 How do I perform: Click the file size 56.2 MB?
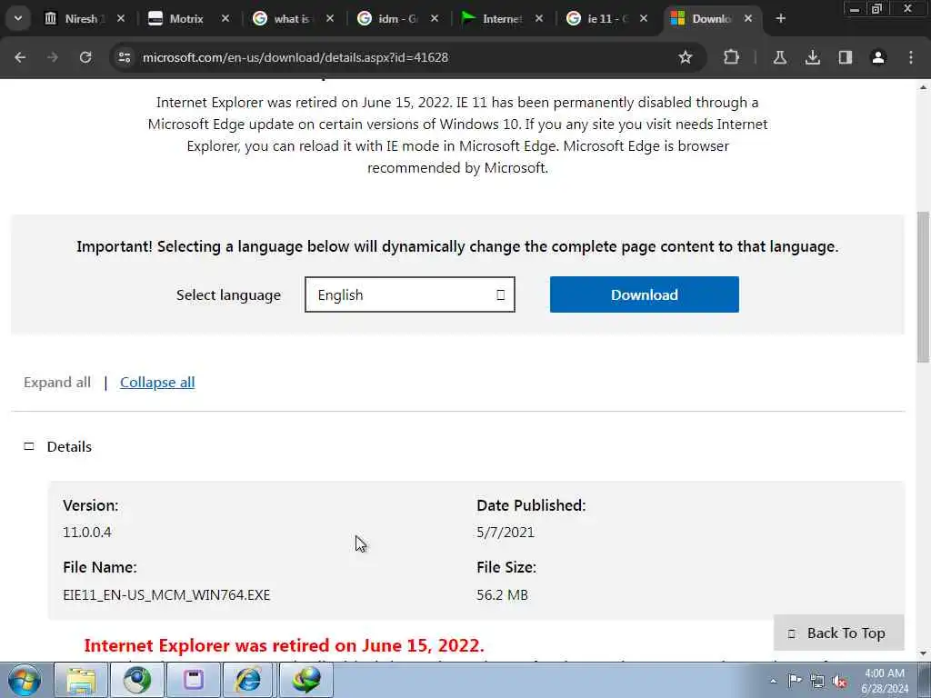(x=502, y=594)
